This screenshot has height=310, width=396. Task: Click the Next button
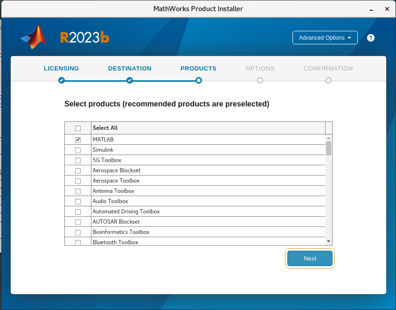coord(310,259)
